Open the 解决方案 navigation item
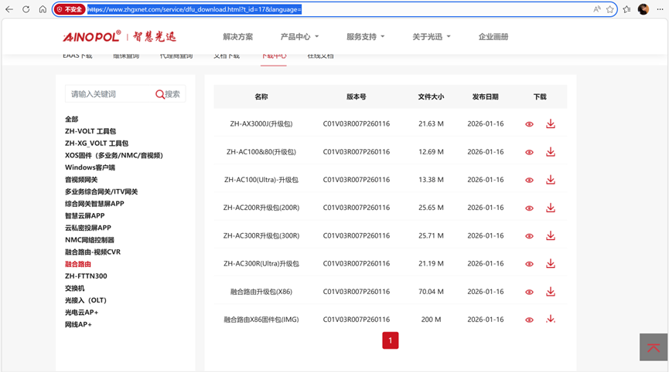Viewport: 669px width, 372px height. click(x=237, y=37)
